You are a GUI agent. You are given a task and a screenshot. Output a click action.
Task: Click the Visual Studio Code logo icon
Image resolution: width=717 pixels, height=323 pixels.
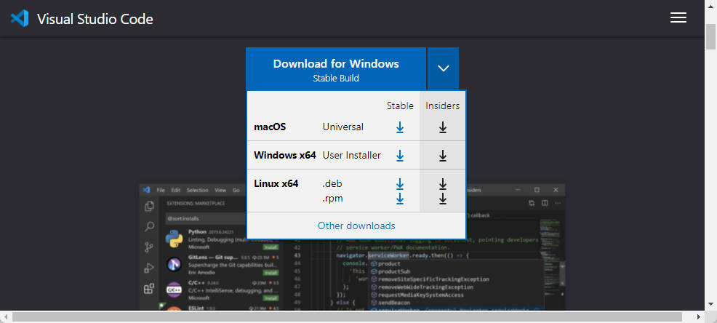click(x=20, y=18)
